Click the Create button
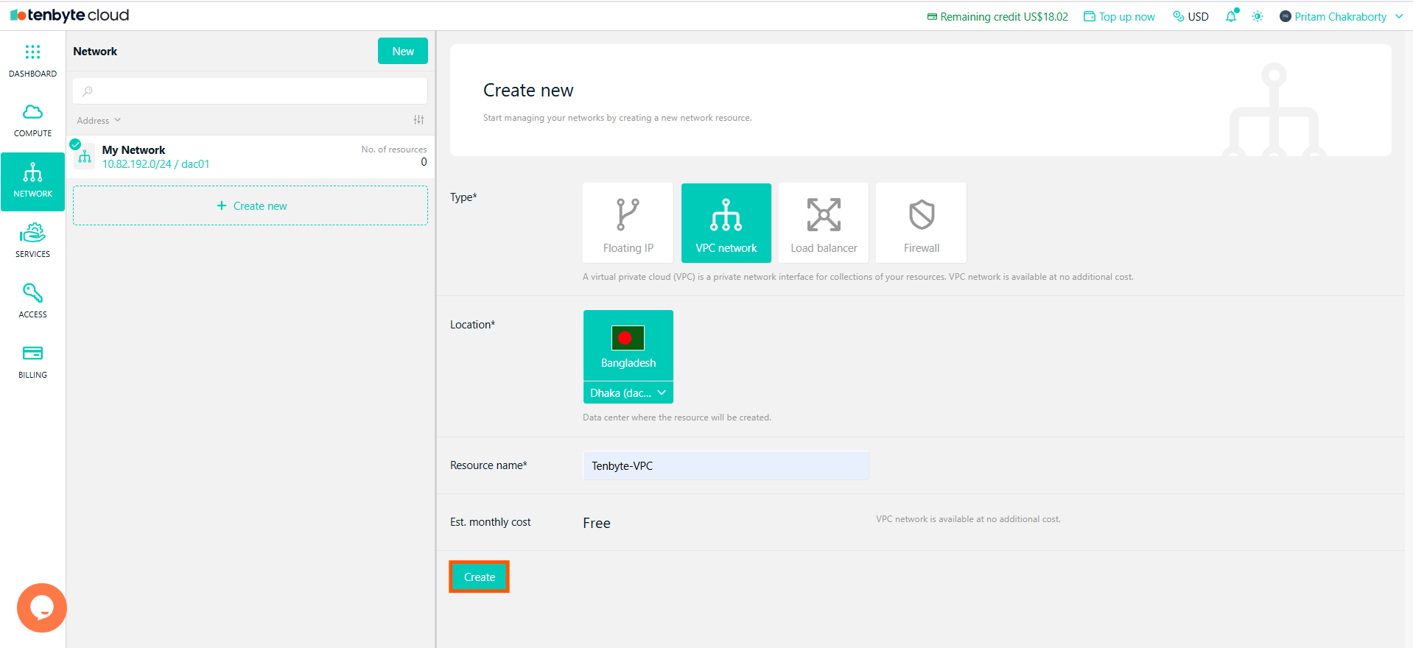Screen dimensions: 1413x648 pos(479,577)
